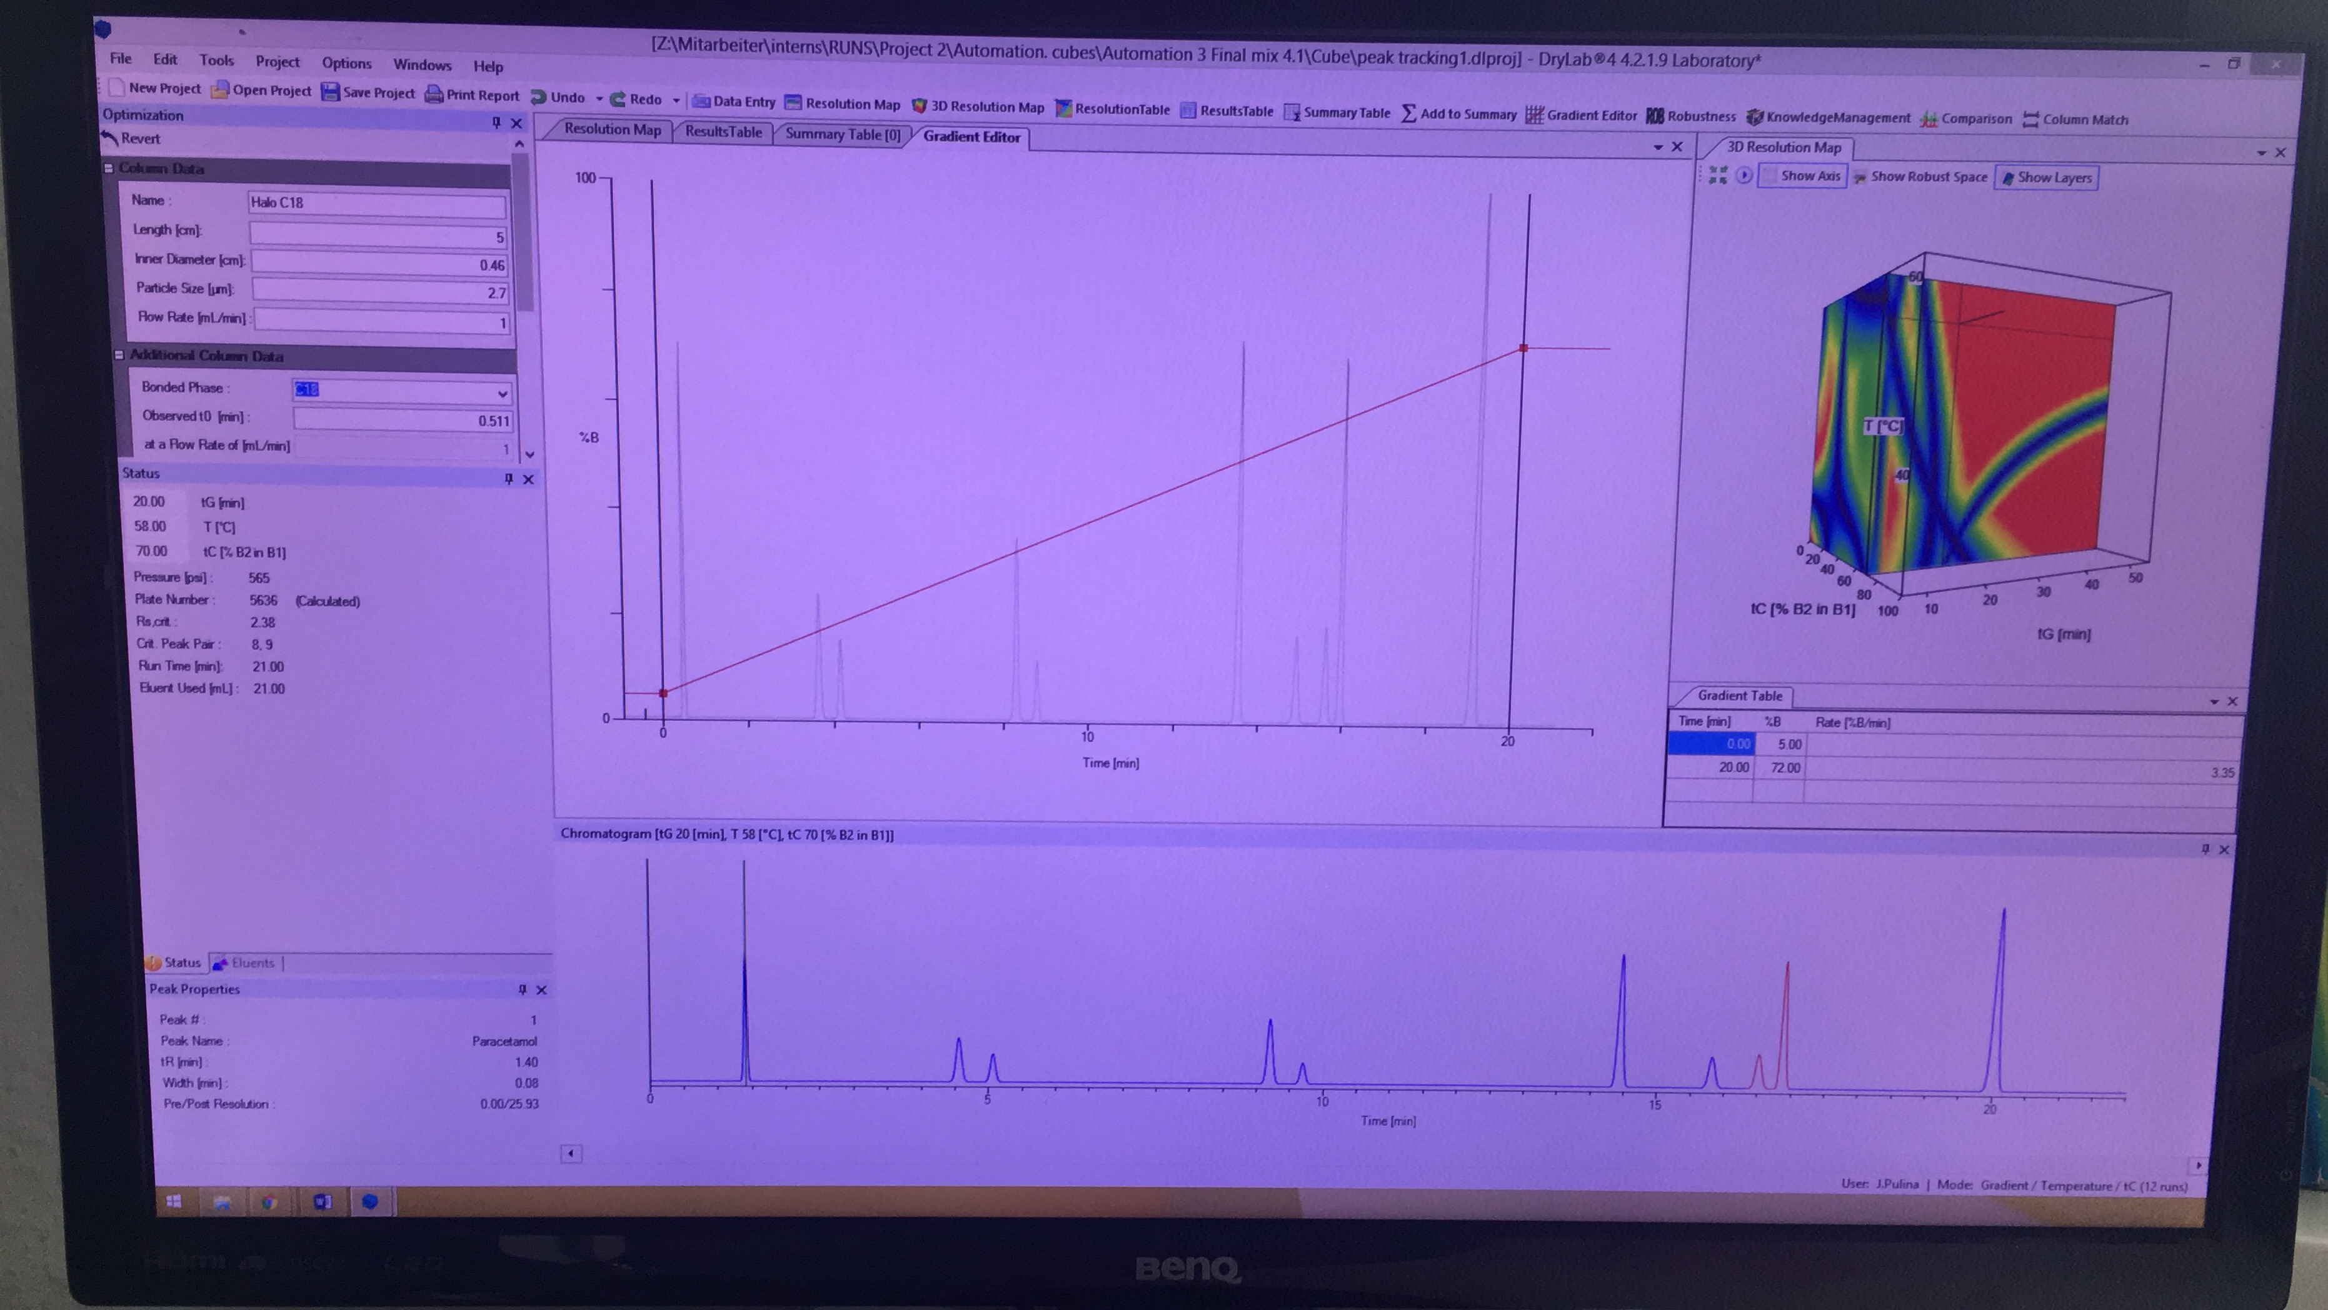
Task: Open the Comparison tool
Action: (1965, 118)
